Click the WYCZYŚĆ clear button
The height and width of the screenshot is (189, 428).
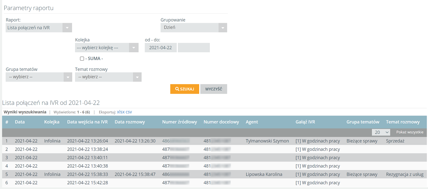point(214,89)
